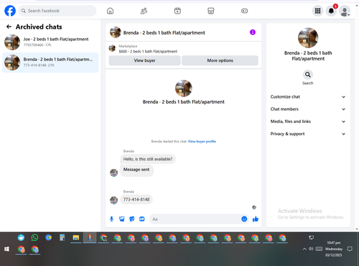Attach a photo using image icon
Viewport: 359px width, 266px height.
122,219
